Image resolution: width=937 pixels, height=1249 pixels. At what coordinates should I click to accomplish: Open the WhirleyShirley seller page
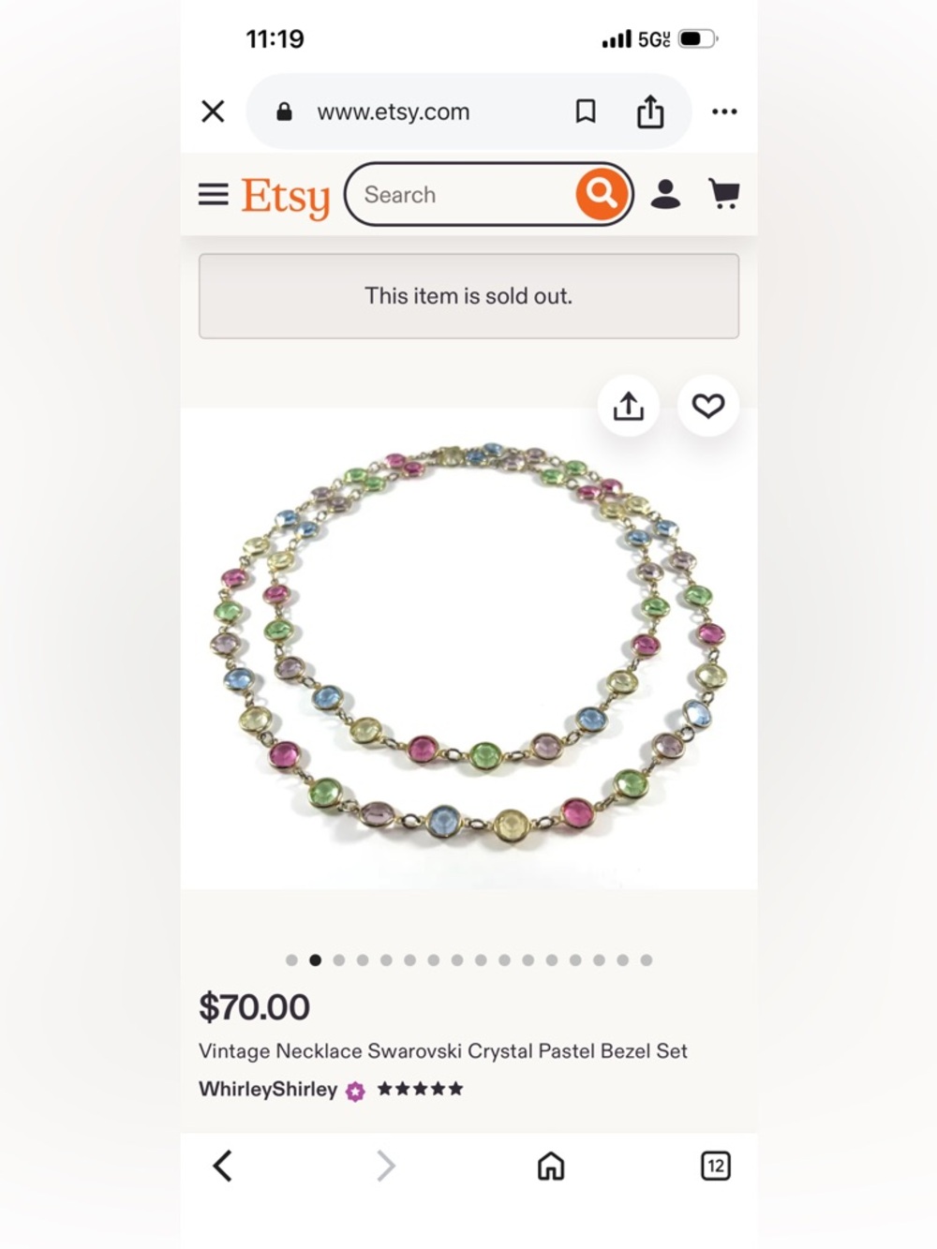[268, 1090]
